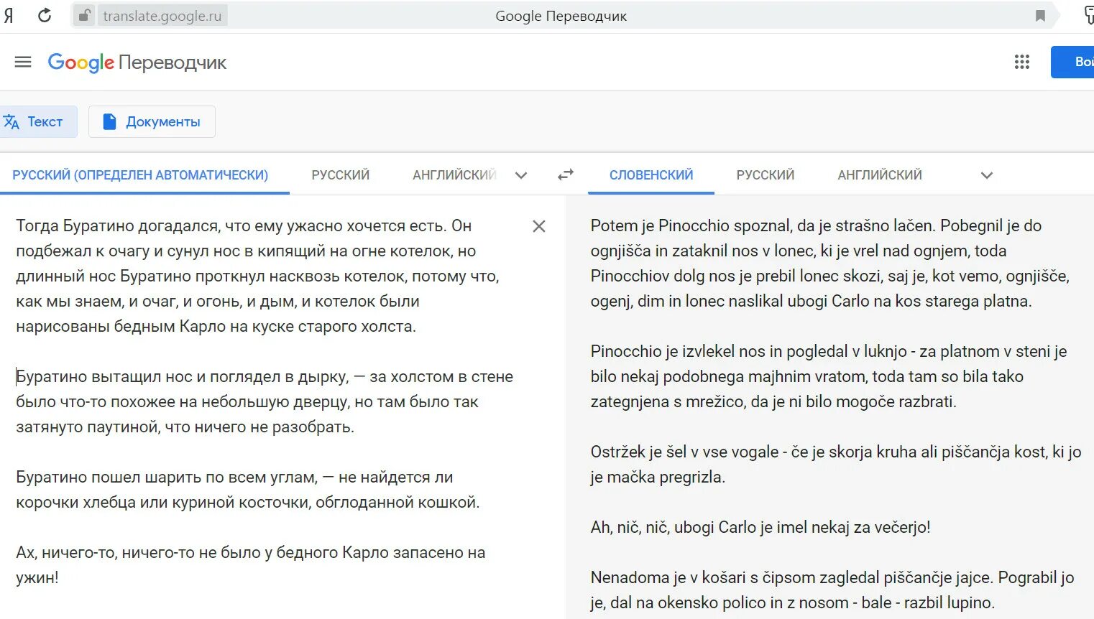Click the translate icon in Текст button

(12, 121)
